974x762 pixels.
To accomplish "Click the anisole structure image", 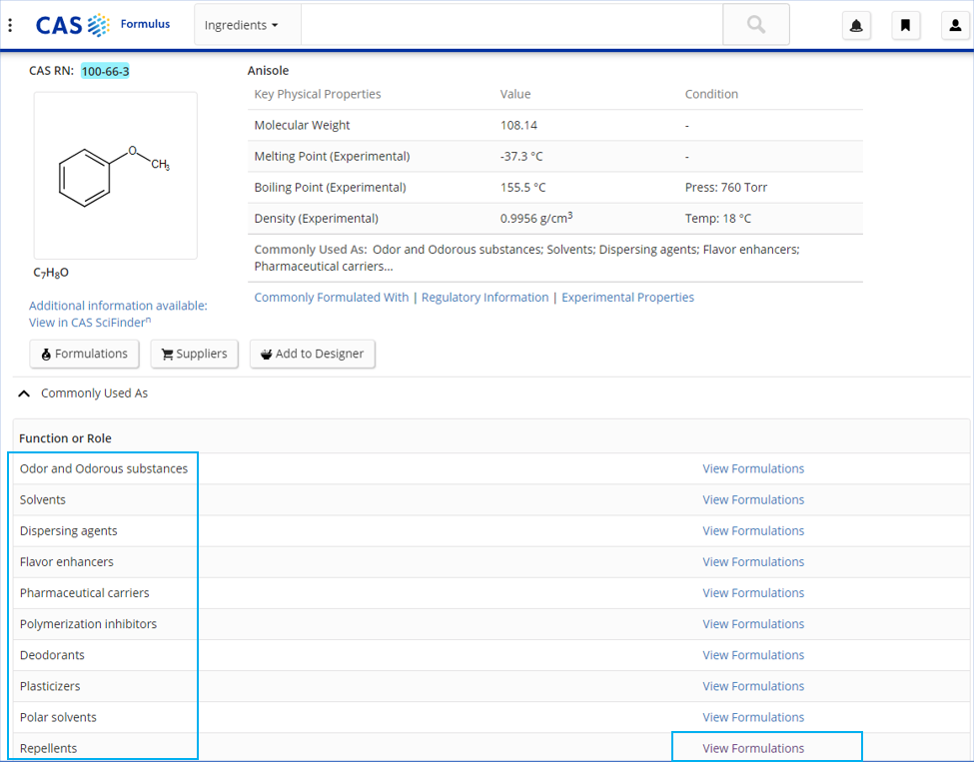I will pyautogui.click(x=116, y=176).
